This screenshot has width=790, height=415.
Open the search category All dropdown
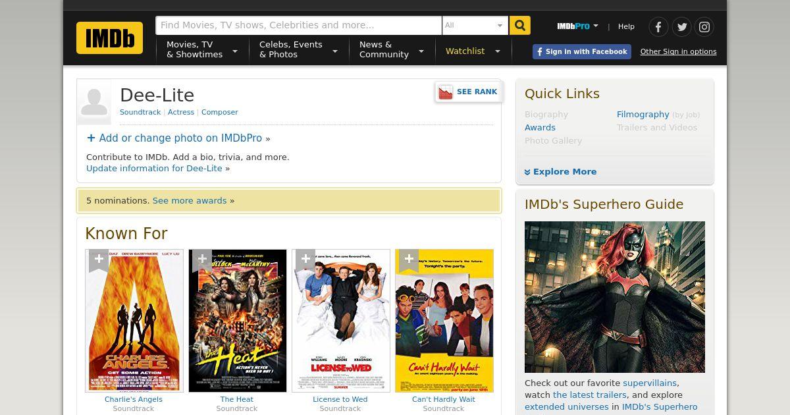[475, 25]
